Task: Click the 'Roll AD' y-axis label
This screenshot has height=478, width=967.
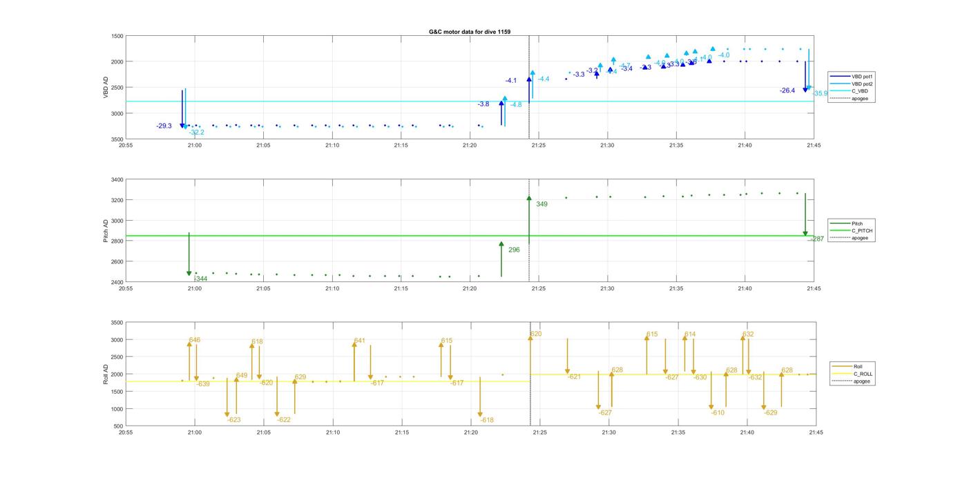Action: 105,375
